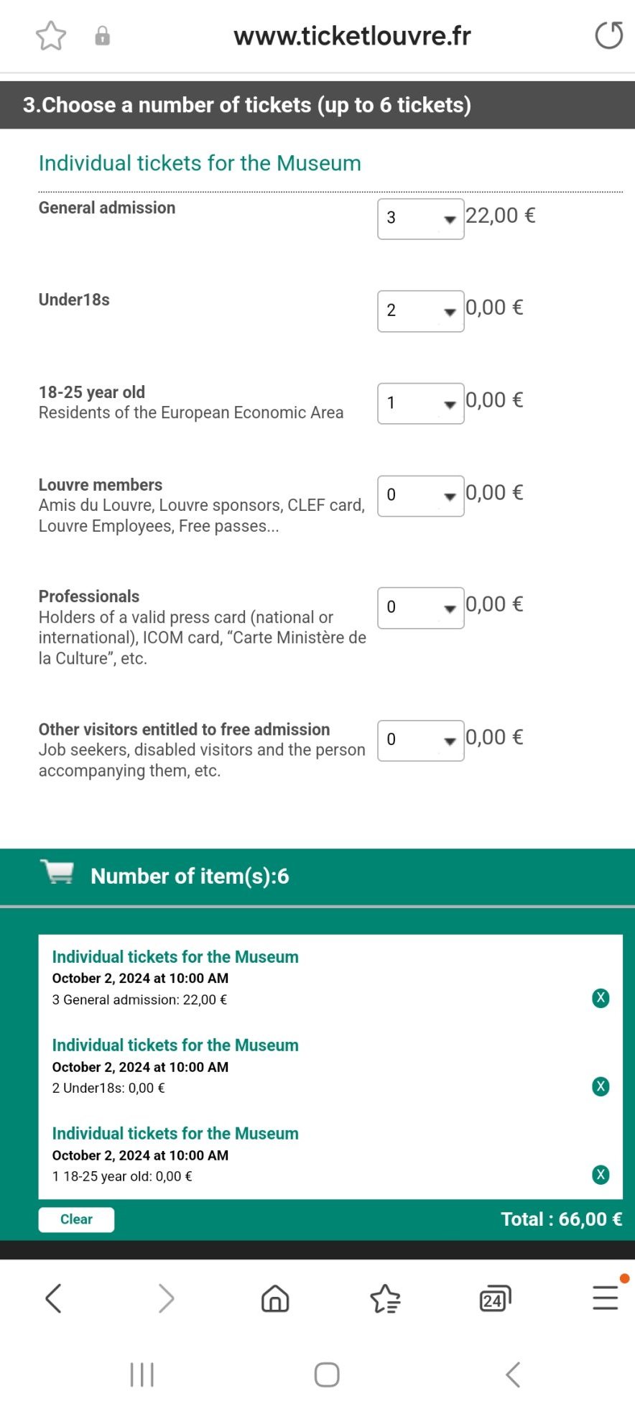Reload the page with the refresh icon

click(608, 36)
